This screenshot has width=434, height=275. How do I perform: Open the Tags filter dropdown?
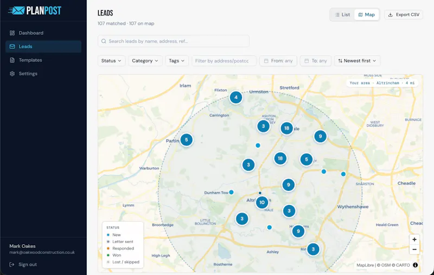[x=177, y=61]
